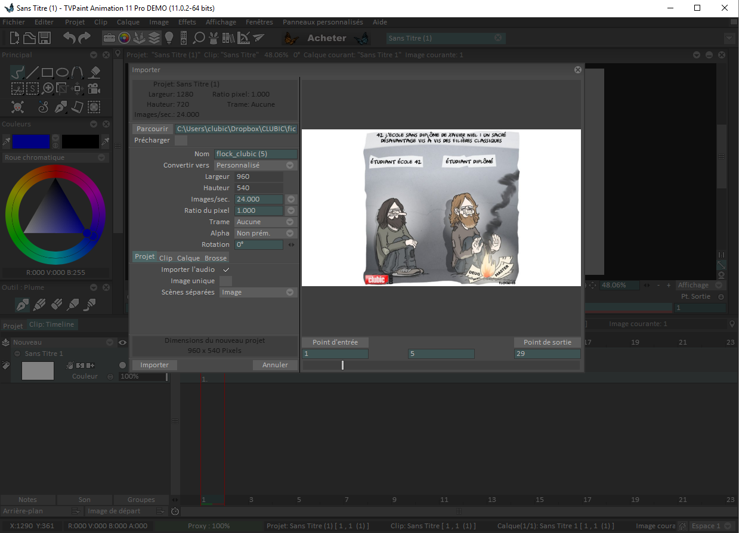Screen dimensions: 739x533
Task: Click the tag icon beside layer thumbnail
Action: (x=6, y=366)
